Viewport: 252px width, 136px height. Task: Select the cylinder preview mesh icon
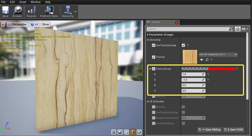(113, 132)
